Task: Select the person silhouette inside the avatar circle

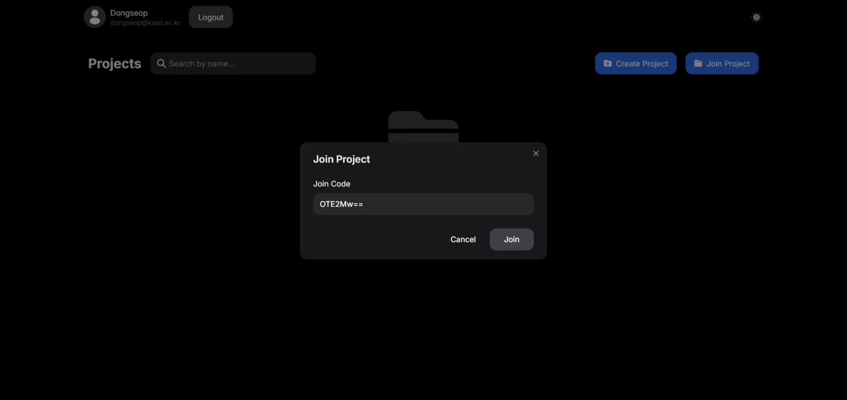Action: click(x=94, y=17)
